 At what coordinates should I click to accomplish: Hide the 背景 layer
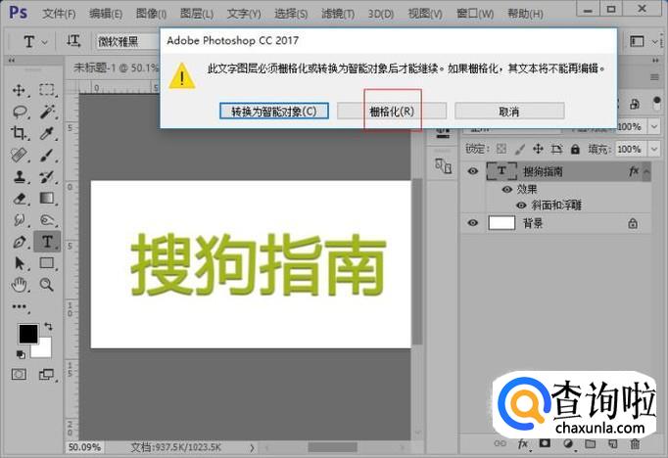point(472,222)
